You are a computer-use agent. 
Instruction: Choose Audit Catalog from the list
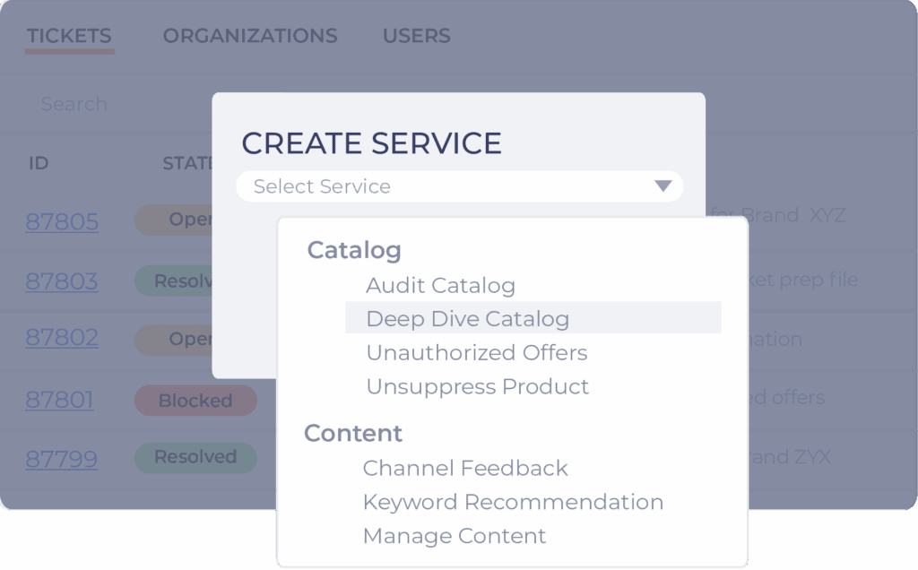[x=440, y=286]
